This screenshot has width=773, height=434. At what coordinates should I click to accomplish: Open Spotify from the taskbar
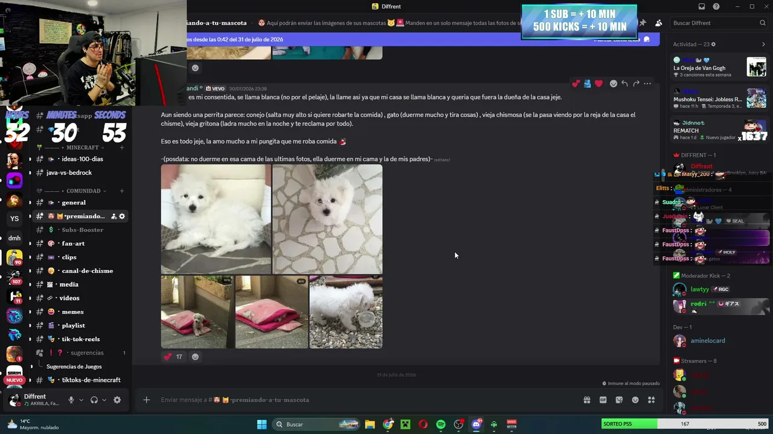tap(441, 424)
